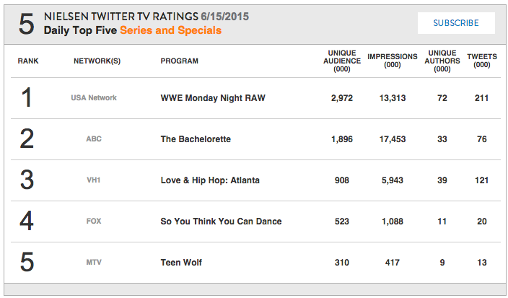This screenshot has height=298, width=508.
Task: Click the UNIQUE AUDIENCE (000) header
Action: pos(342,61)
